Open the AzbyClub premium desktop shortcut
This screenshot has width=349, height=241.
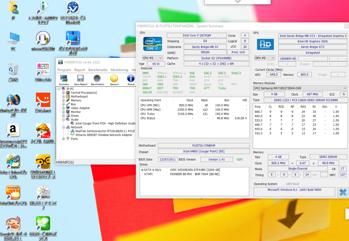click(13, 195)
